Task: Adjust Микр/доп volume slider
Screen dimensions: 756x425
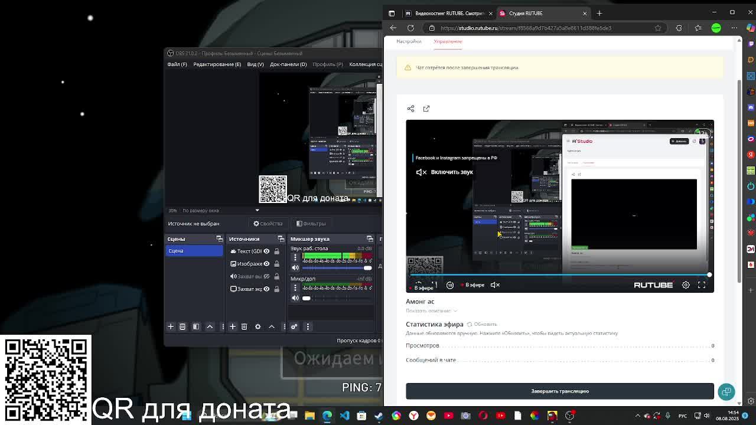Action: pos(337,298)
